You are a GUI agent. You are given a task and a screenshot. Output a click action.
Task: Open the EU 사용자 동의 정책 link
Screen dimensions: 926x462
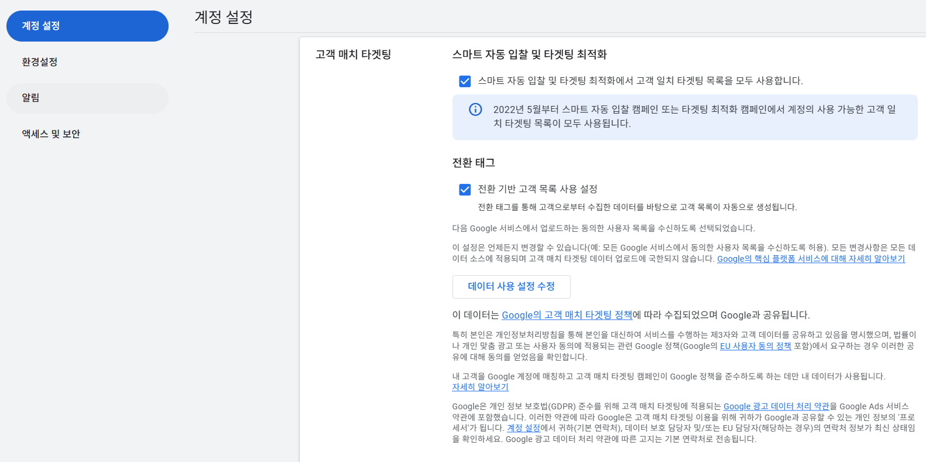[755, 346]
